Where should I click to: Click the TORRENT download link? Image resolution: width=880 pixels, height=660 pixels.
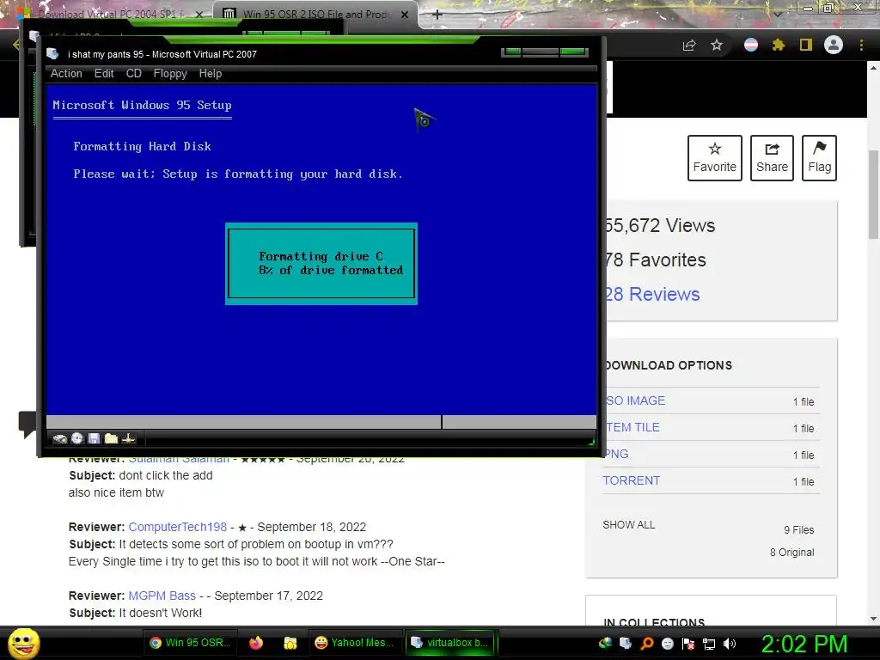632,480
